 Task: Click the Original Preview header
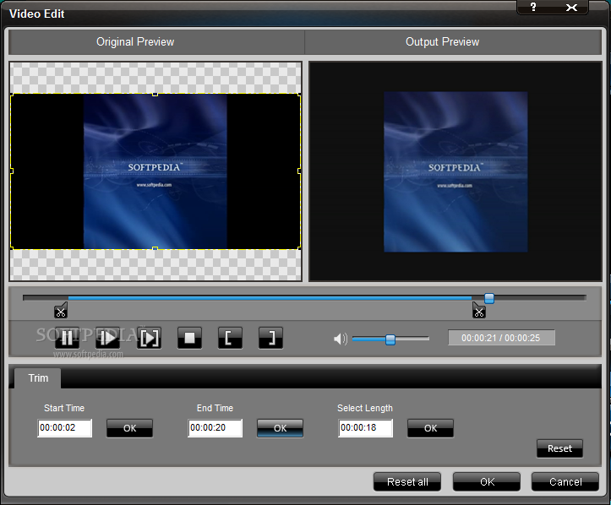click(x=135, y=41)
